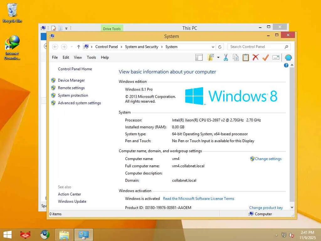Click Change product key link
The height and width of the screenshot is (241, 321).
266,208
